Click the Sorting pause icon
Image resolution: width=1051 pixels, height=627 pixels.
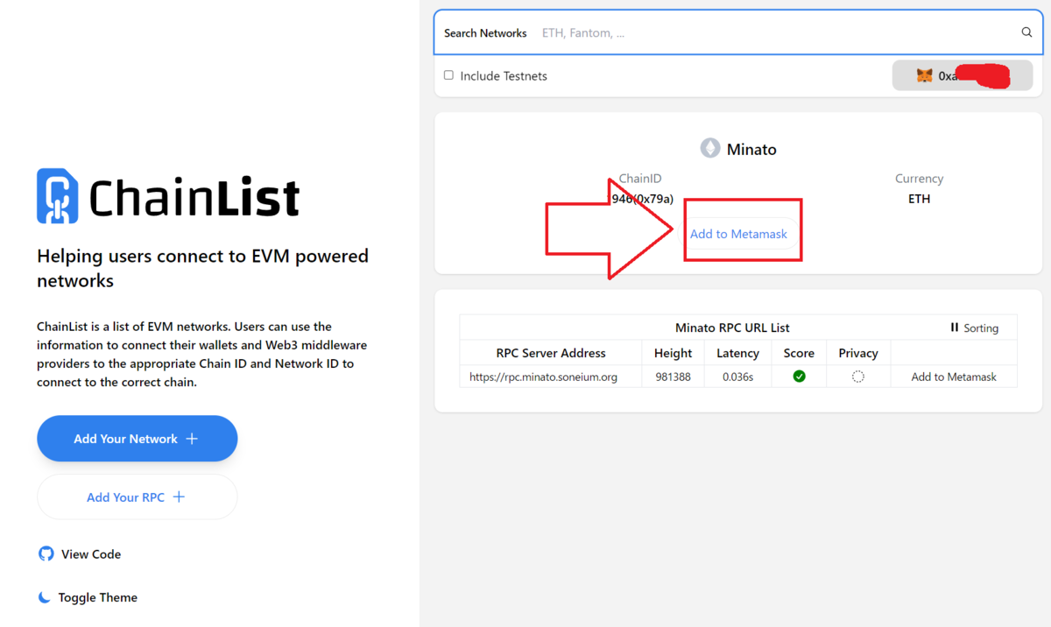coord(955,328)
